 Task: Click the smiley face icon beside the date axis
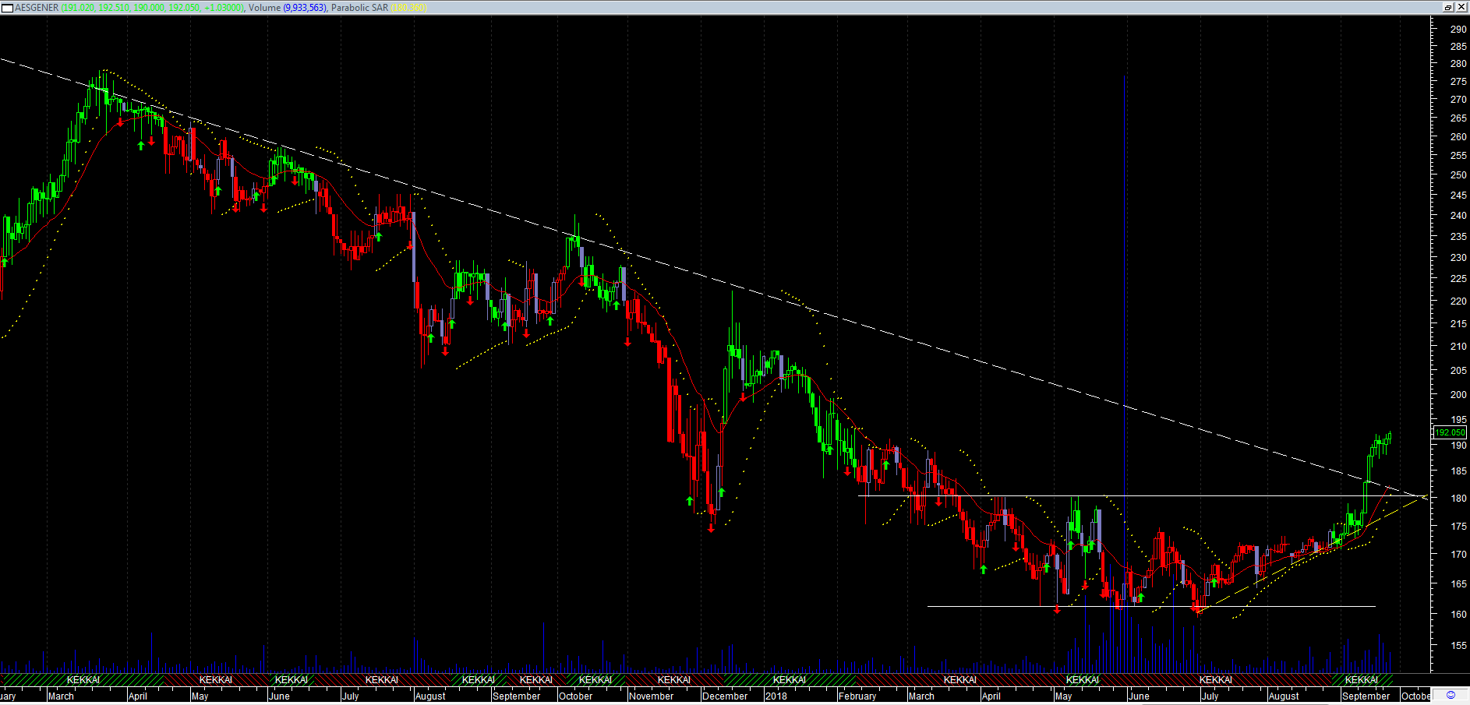point(1451,696)
